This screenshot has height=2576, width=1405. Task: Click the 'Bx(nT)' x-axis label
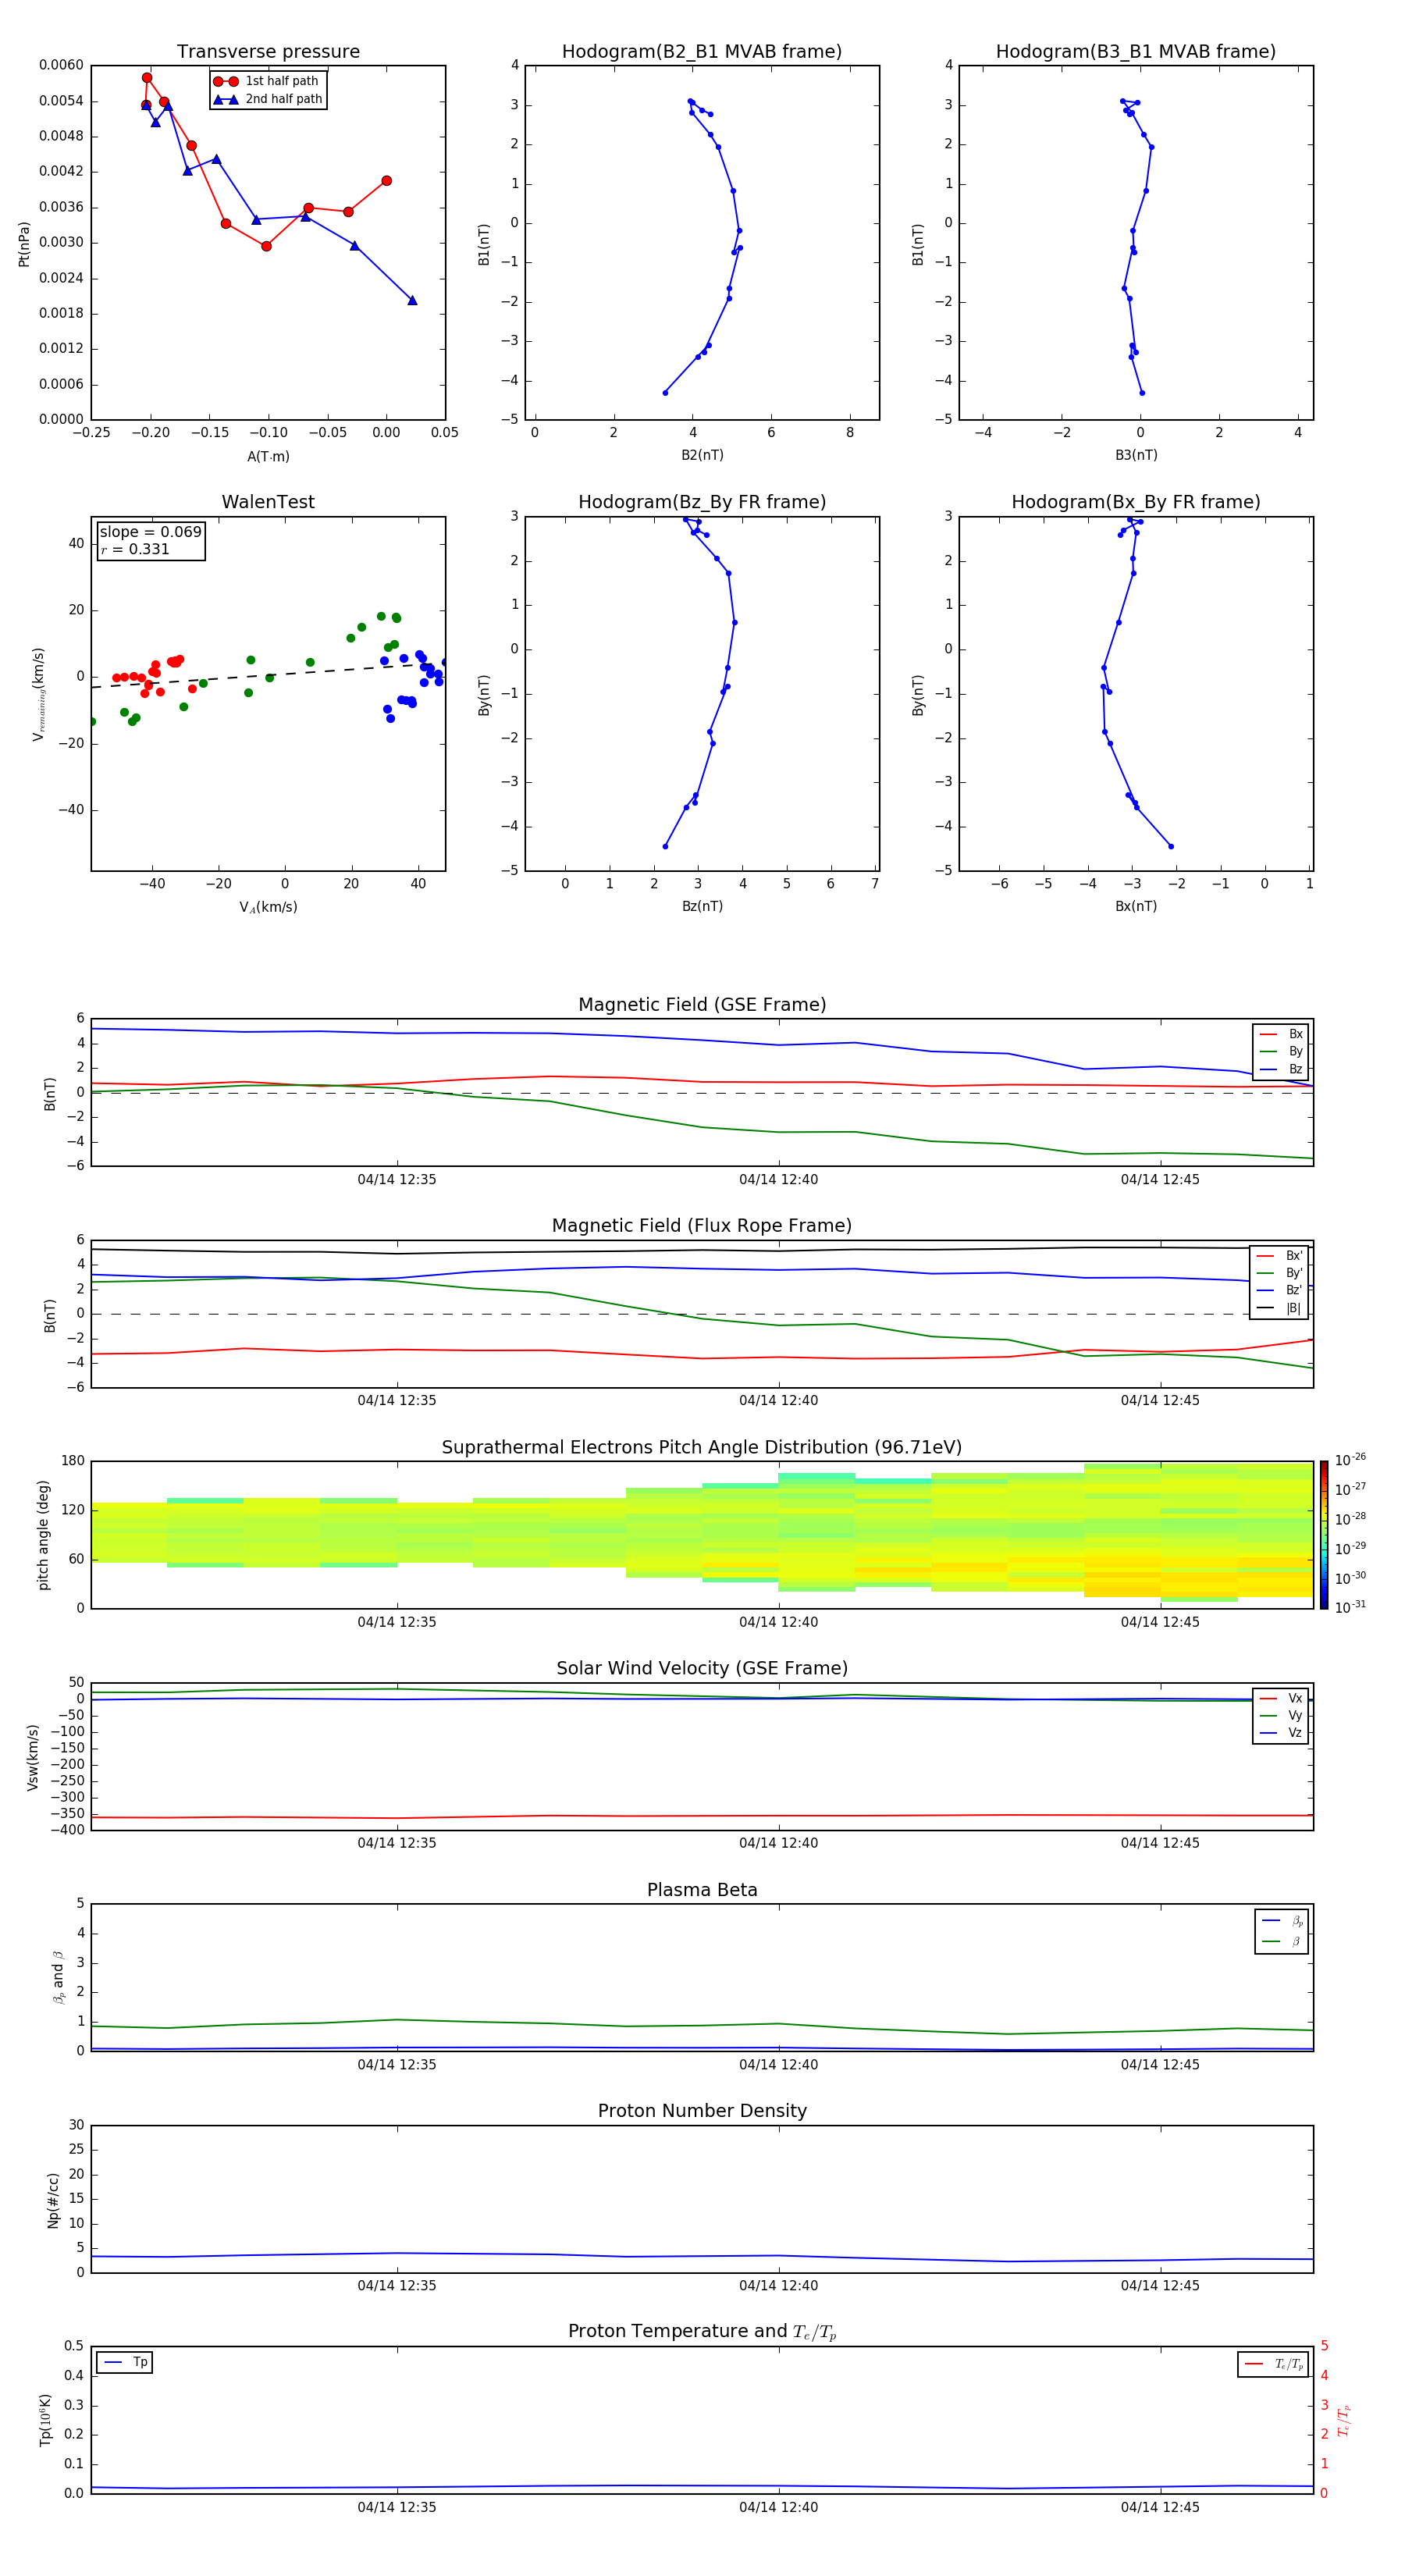(x=1136, y=906)
